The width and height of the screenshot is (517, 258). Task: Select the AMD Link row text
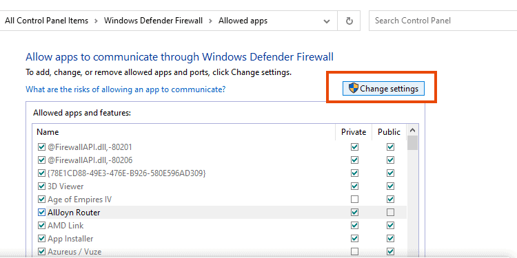click(65, 226)
